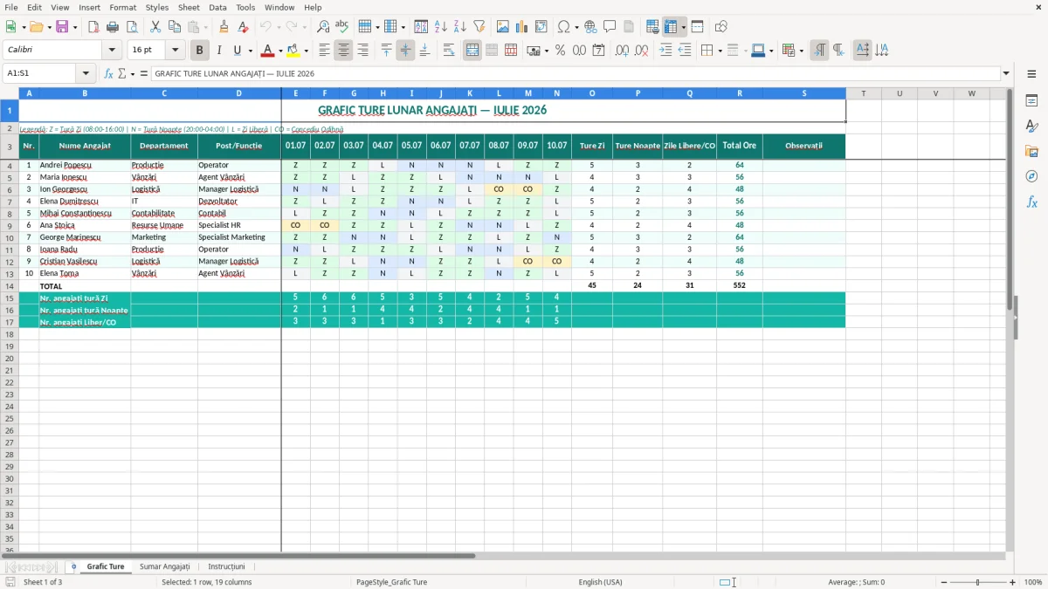Toggle Center Vertically alignment
1048x589 pixels.
tap(405, 51)
